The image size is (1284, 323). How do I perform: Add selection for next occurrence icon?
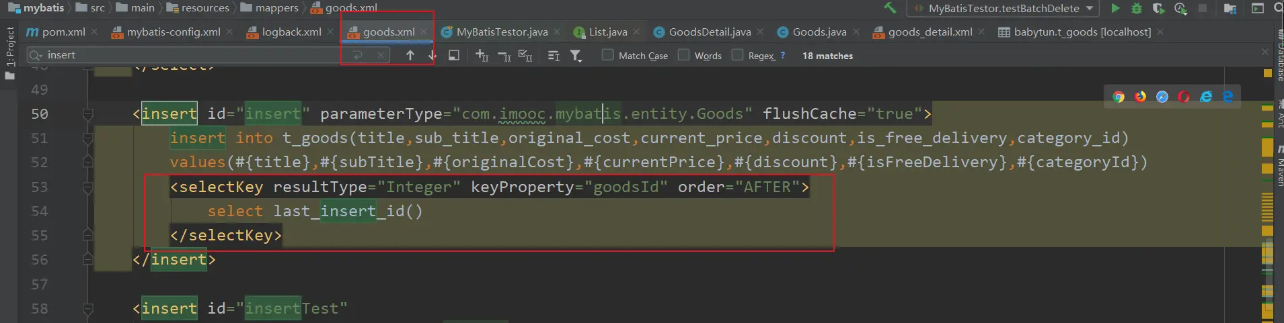point(482,56)
